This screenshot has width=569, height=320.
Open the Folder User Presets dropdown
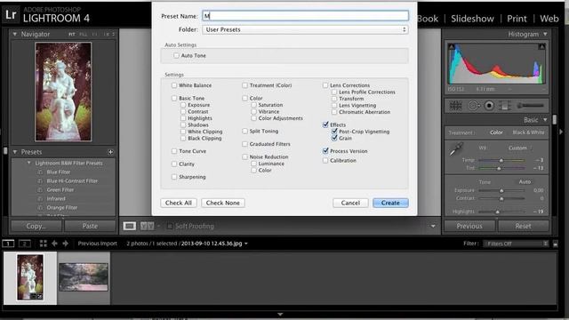[305, 29]
